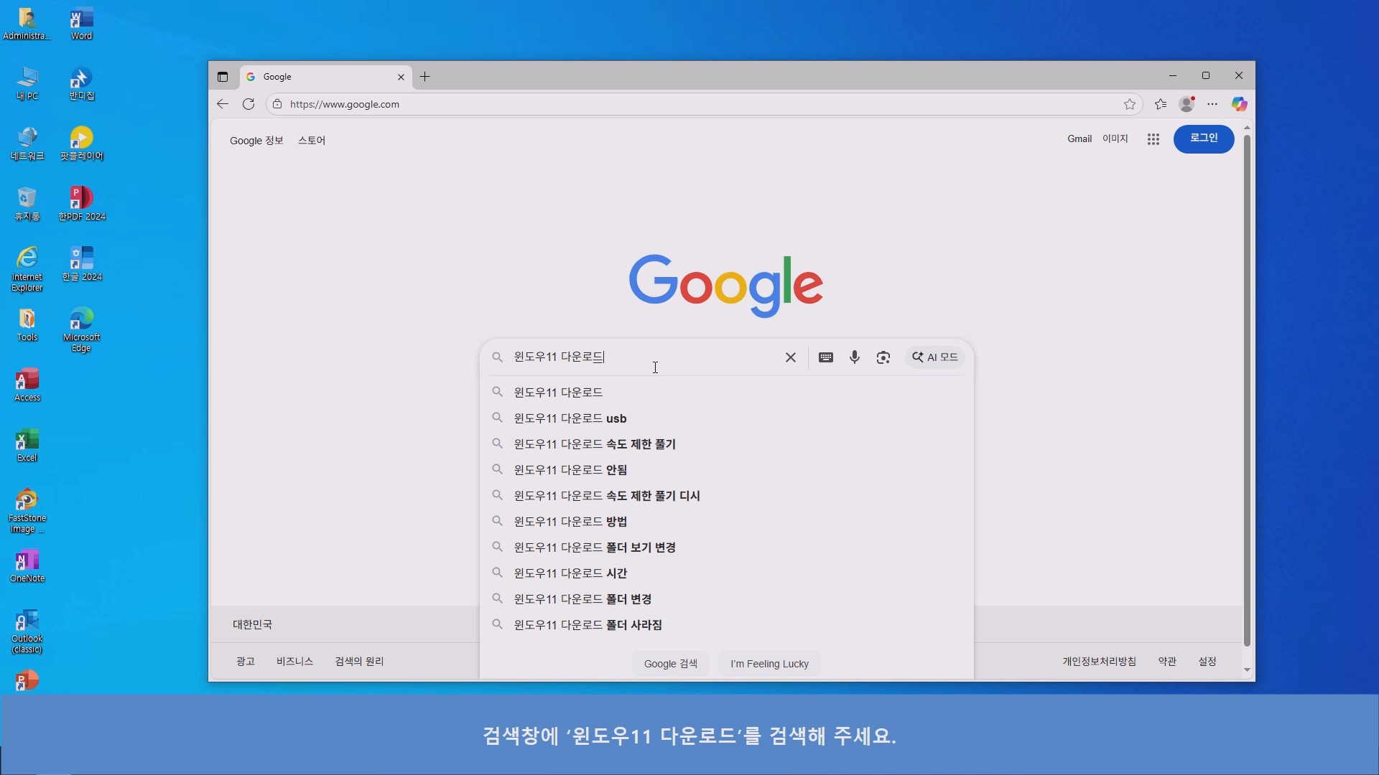Open a new browser tab
Image resolution: width=1379 pixels, height=775 pixels.
(424, 77)
